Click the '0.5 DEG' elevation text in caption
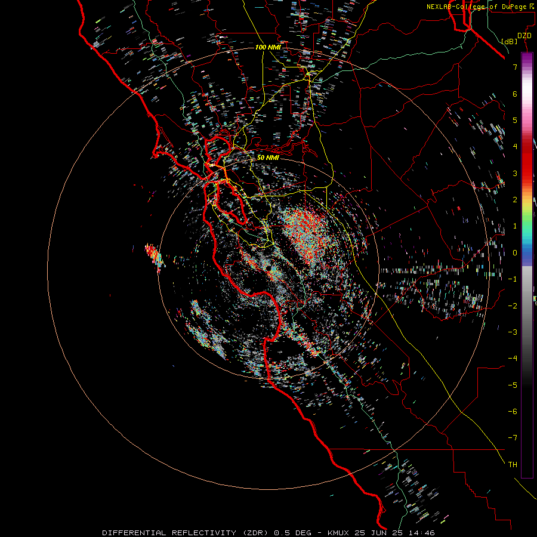537x537 pixels. pos(293,533)
